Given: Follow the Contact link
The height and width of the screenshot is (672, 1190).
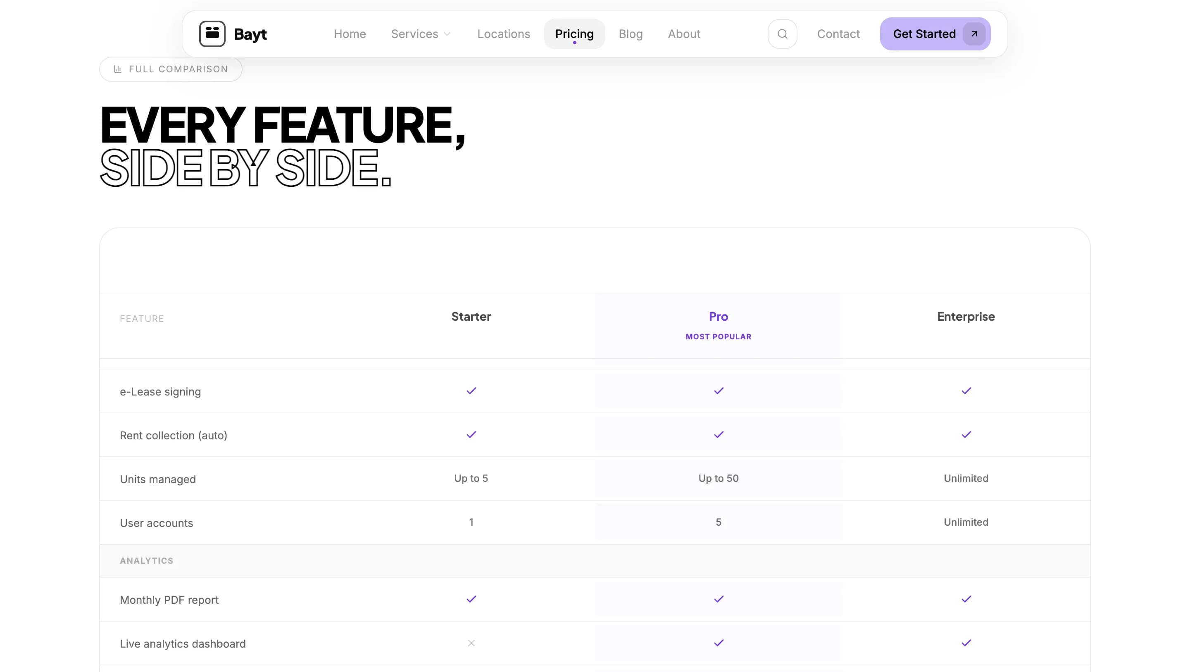Looking at the screenshot, I should (838, 34).
